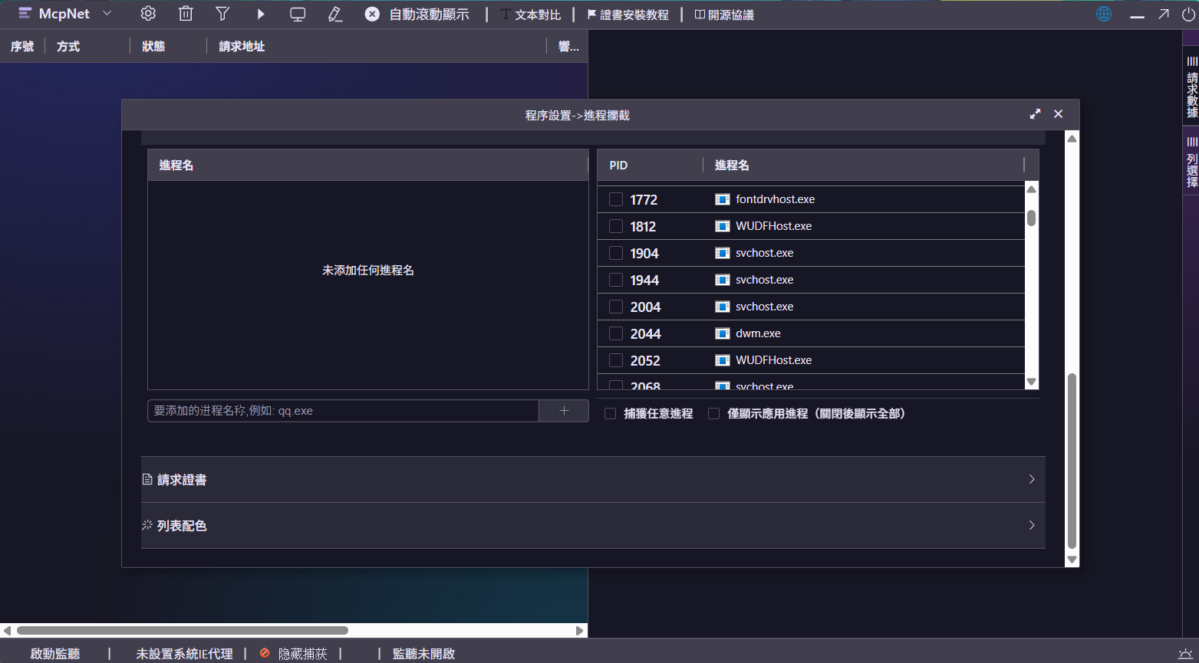Open the McpNet dropdown arrow

pyautogui.click(x=107, y=14)
